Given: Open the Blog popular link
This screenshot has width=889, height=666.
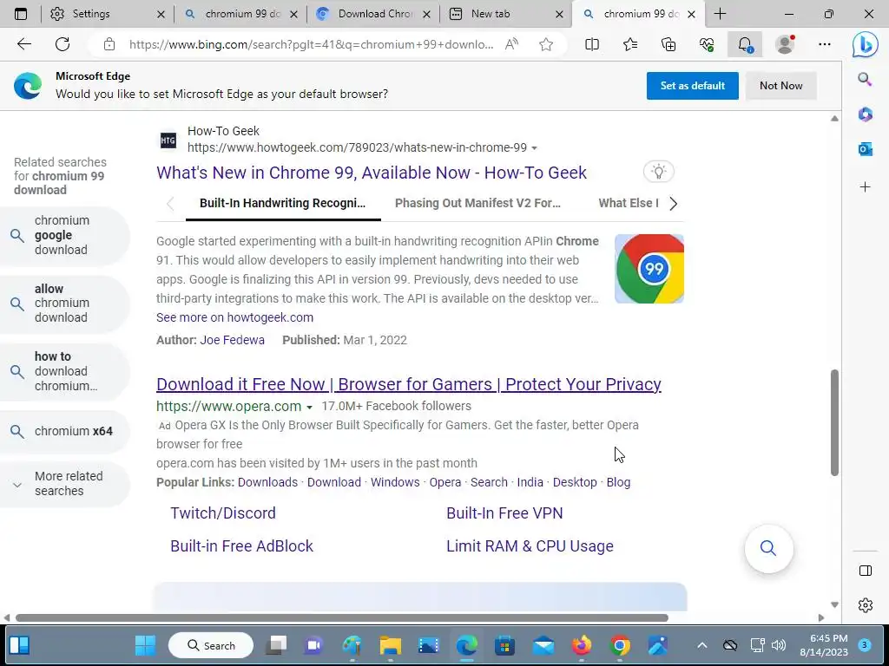Looking at the screenshot, I should 618,482.
